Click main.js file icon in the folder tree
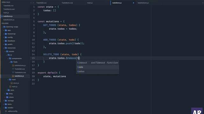The width and height of the screenshot is (204, 114). 10,86
